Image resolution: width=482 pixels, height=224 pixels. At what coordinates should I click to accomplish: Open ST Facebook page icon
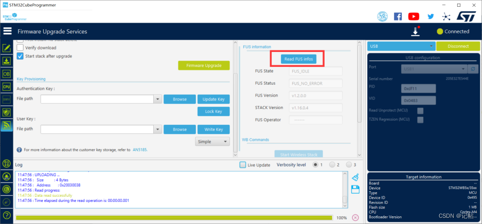[x=398, y=16]
